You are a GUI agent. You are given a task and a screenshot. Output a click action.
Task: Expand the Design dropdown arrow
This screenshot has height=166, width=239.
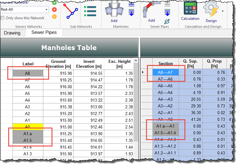pos(223,11)
